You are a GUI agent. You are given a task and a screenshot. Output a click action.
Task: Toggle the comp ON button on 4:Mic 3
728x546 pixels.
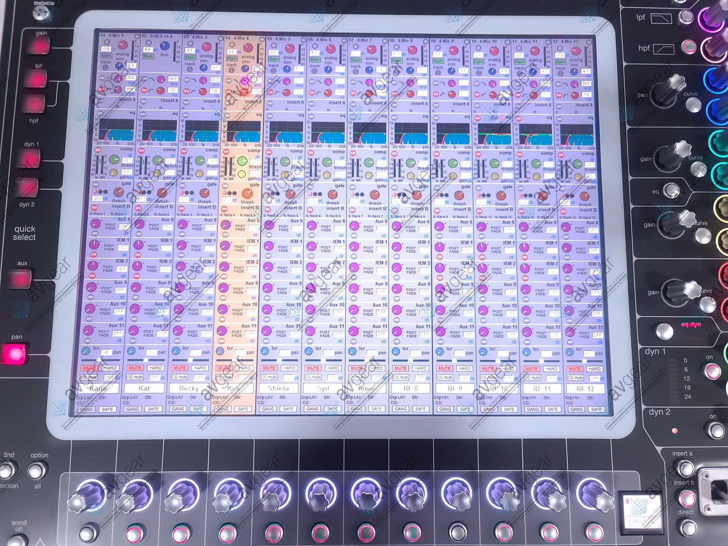184,151
